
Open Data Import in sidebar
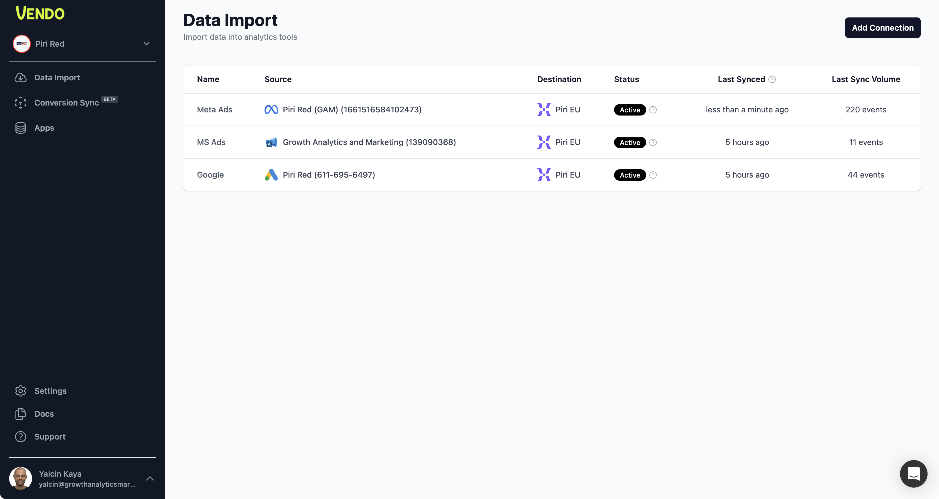pyautogui.click(x=57, y=77)
